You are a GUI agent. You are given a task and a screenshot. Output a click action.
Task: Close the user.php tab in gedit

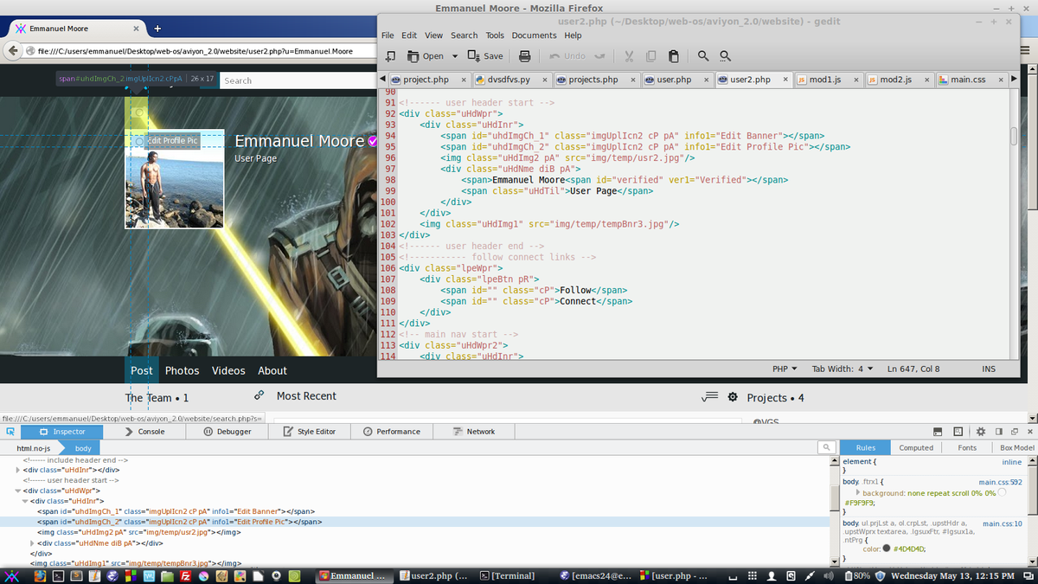tap(708, 80)
